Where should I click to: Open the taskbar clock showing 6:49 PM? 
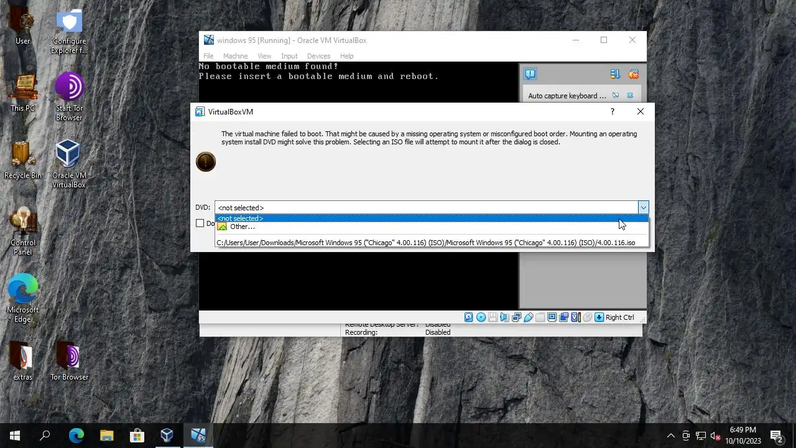click(x=743, y=436)
